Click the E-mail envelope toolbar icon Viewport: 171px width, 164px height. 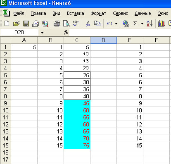pos(36,24)
